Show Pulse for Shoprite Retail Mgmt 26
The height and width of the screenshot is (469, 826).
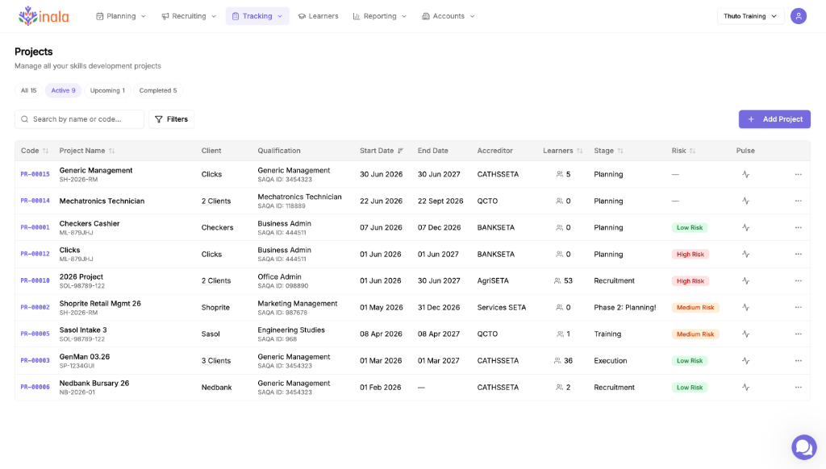[x=745, y=307]
